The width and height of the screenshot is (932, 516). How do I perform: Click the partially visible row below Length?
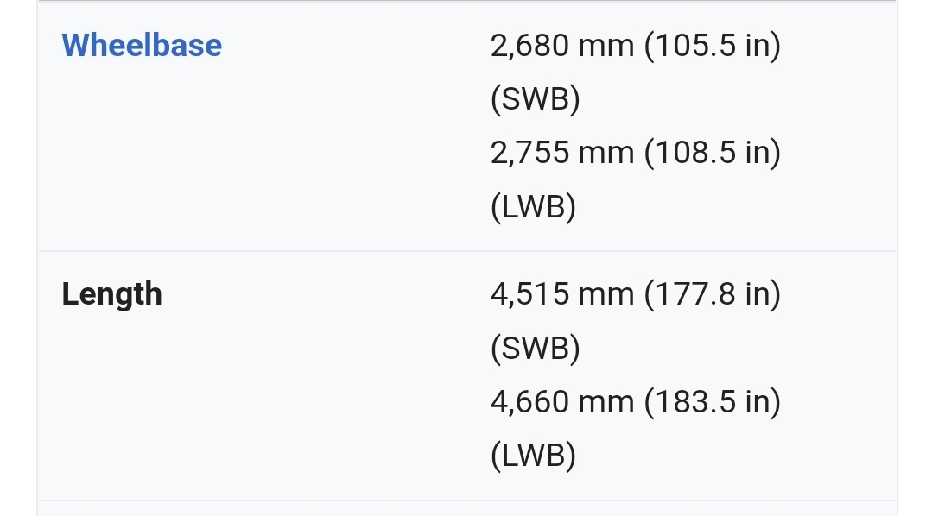click(467, 509)
